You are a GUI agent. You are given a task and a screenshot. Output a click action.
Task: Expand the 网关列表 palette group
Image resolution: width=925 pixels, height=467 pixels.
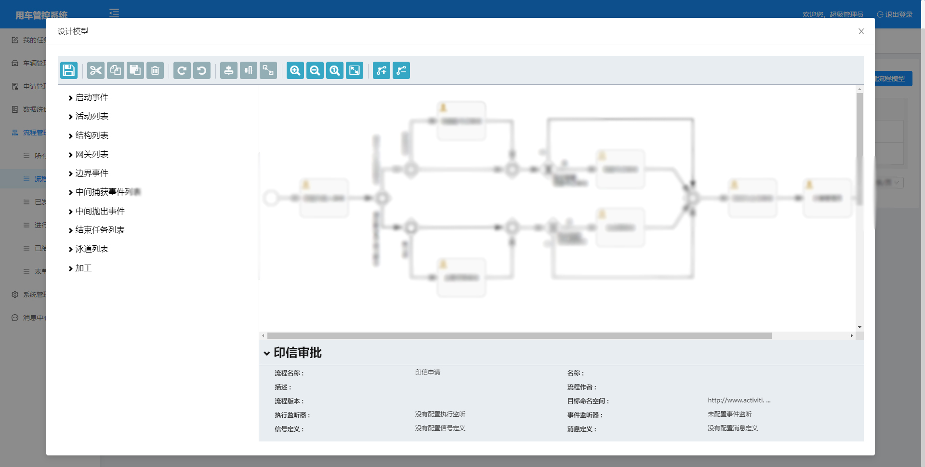89,154
